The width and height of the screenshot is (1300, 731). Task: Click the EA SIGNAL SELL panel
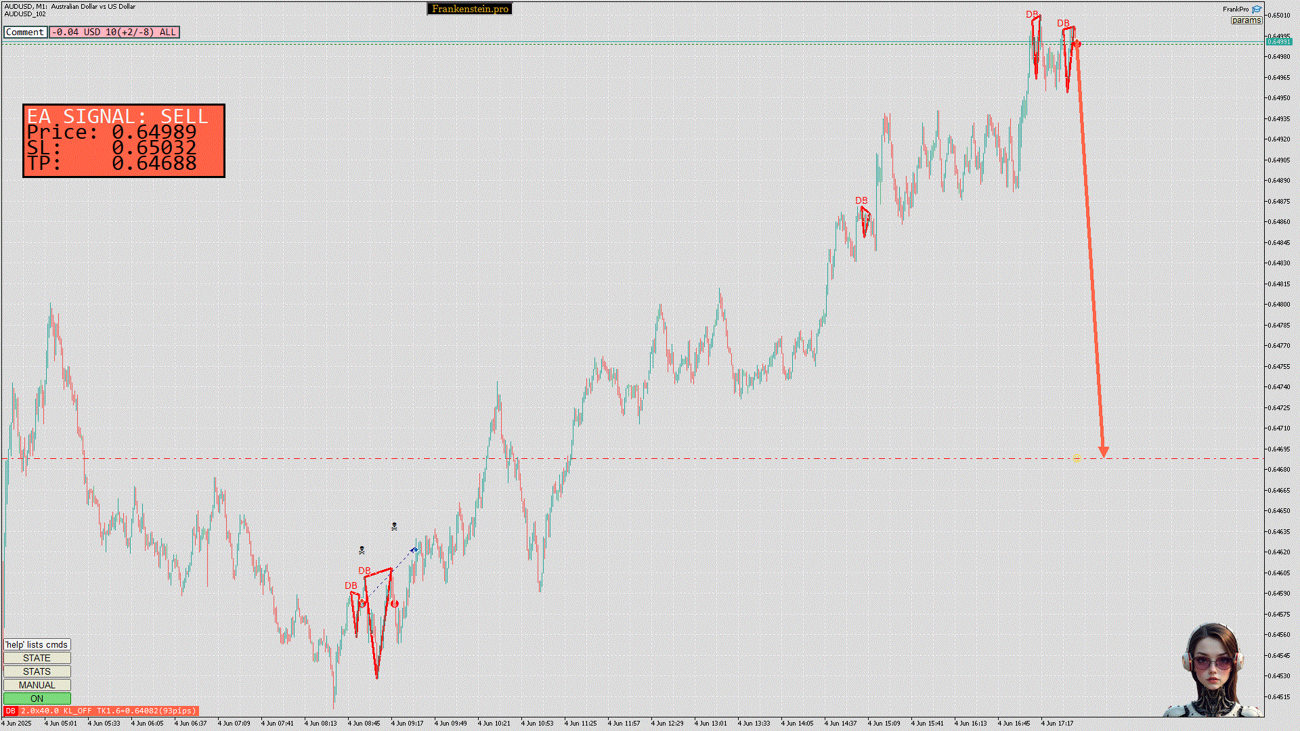(124, 141)
